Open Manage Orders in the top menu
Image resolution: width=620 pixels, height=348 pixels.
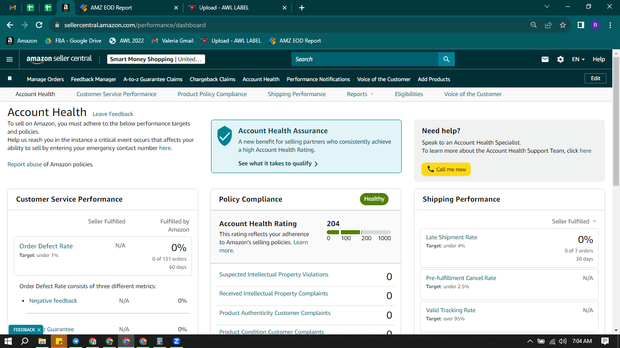pos(45,79)
